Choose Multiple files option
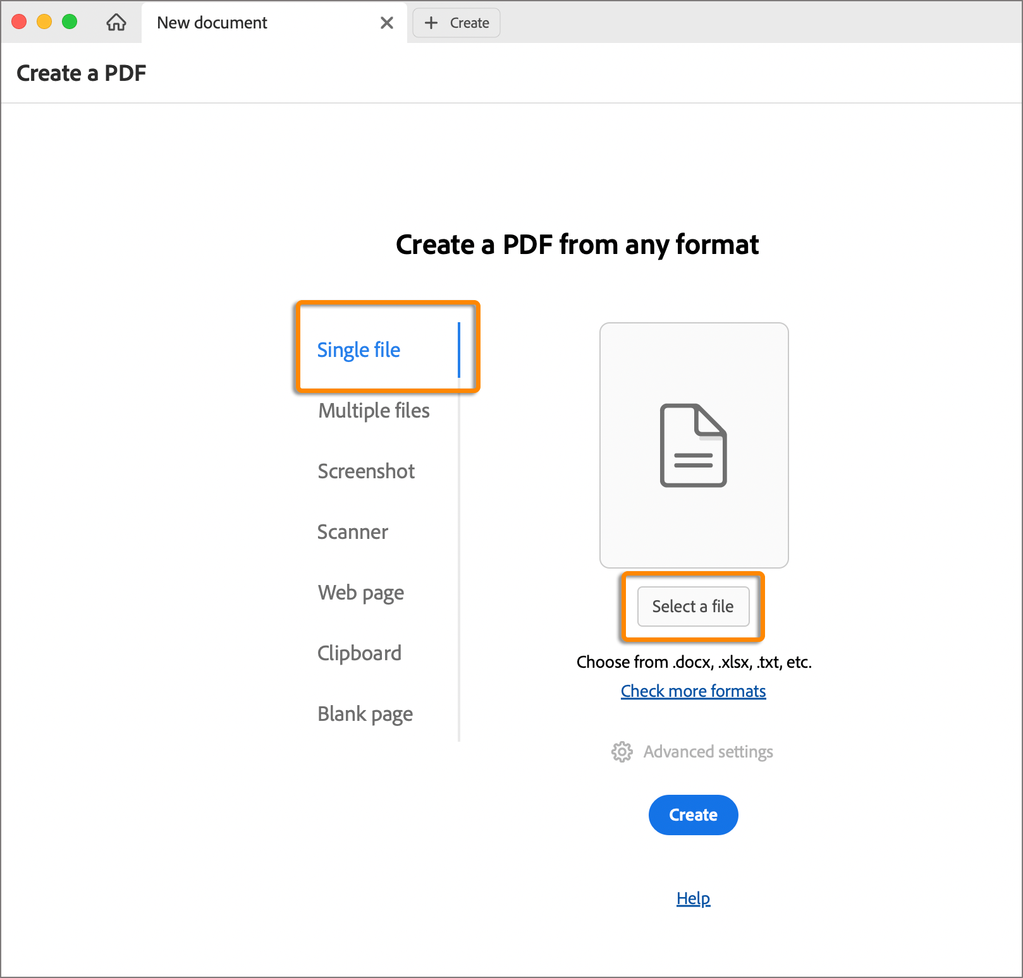The width and height of the screenshot is (1023, 978). tap(374, 411)
